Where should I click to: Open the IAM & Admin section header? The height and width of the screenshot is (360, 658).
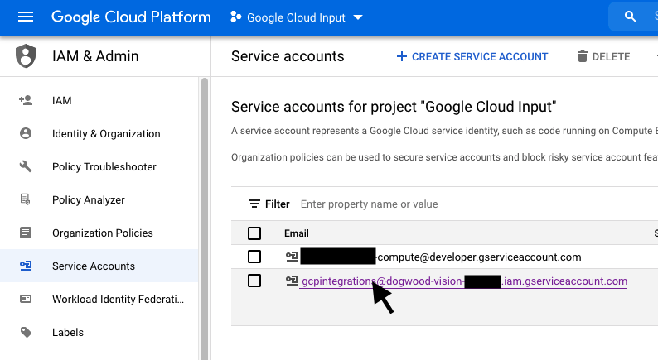(x=95, y=56)
